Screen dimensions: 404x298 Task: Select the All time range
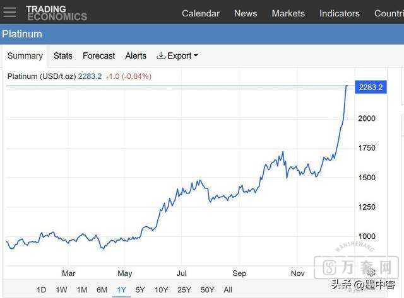228,290
